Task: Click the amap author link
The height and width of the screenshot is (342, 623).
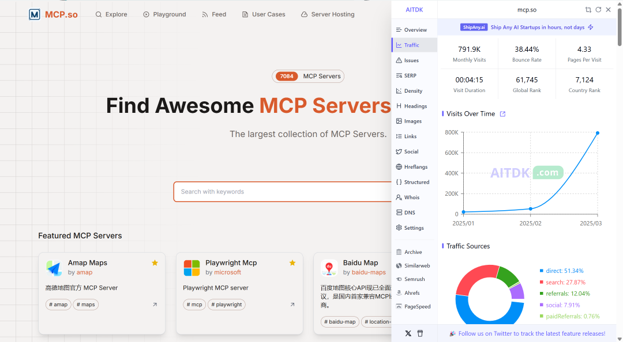Action: [x=84, y=272]
